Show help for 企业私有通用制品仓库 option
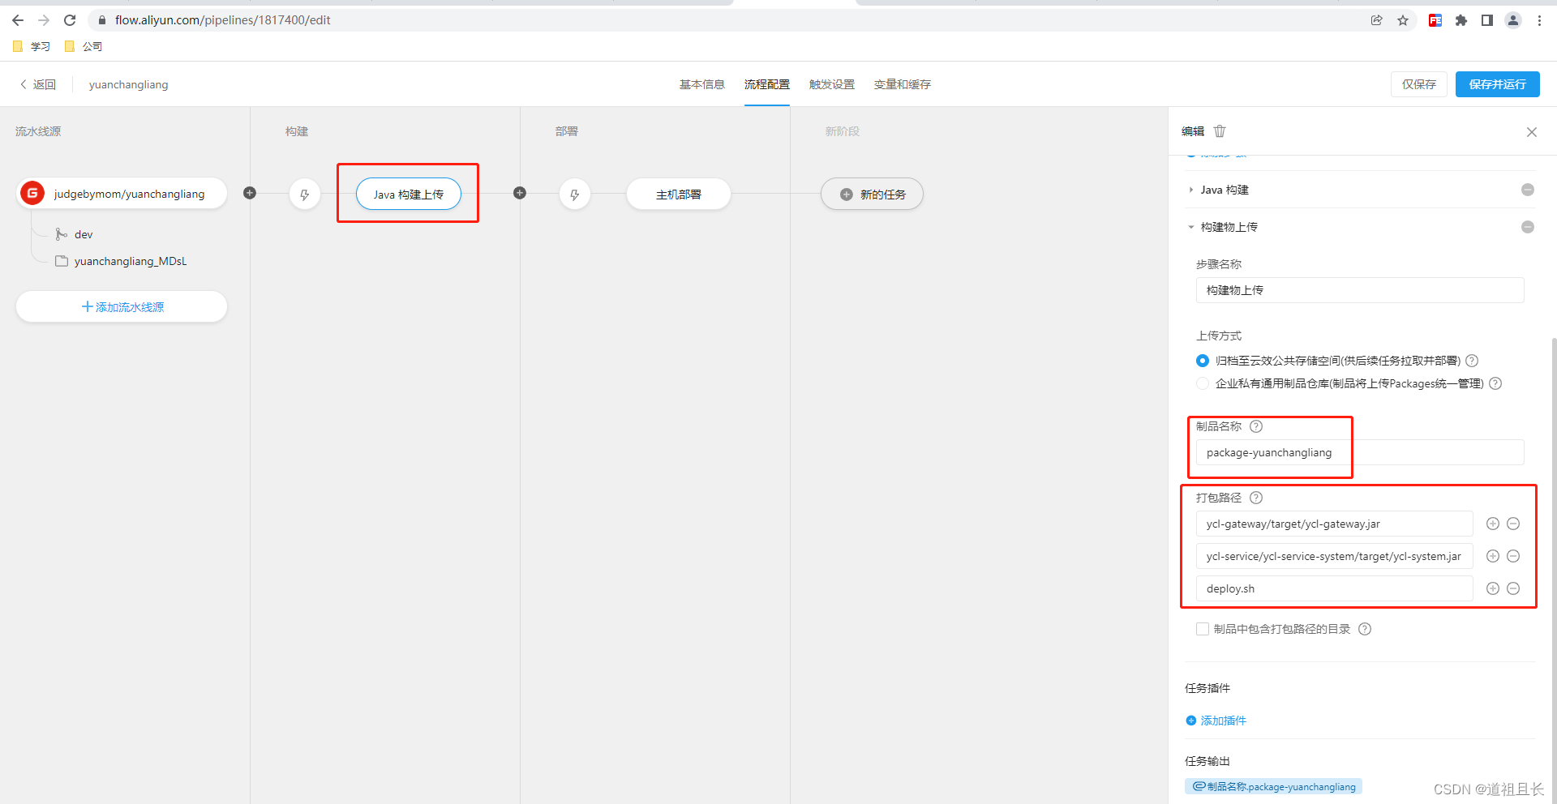The height and width of the screenshot is (804, 1557). (x=1495, y=383)
